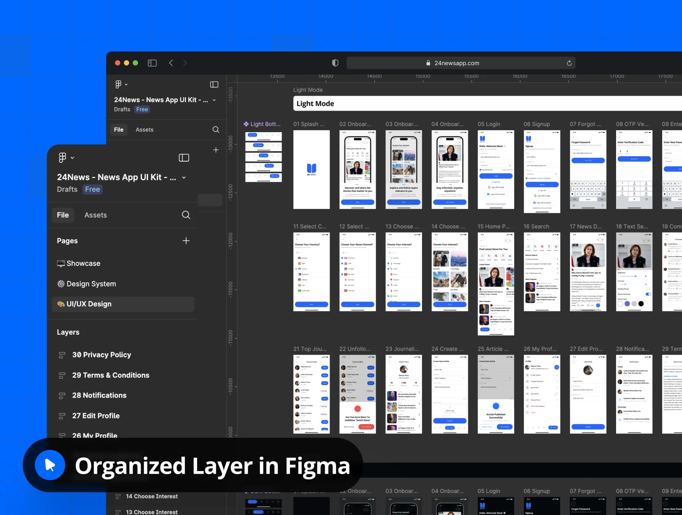Image resolution: width=682 pixels, height=515 pixels.
Task: Click Free badge in back panel
Action: click(x=142, y=109)
